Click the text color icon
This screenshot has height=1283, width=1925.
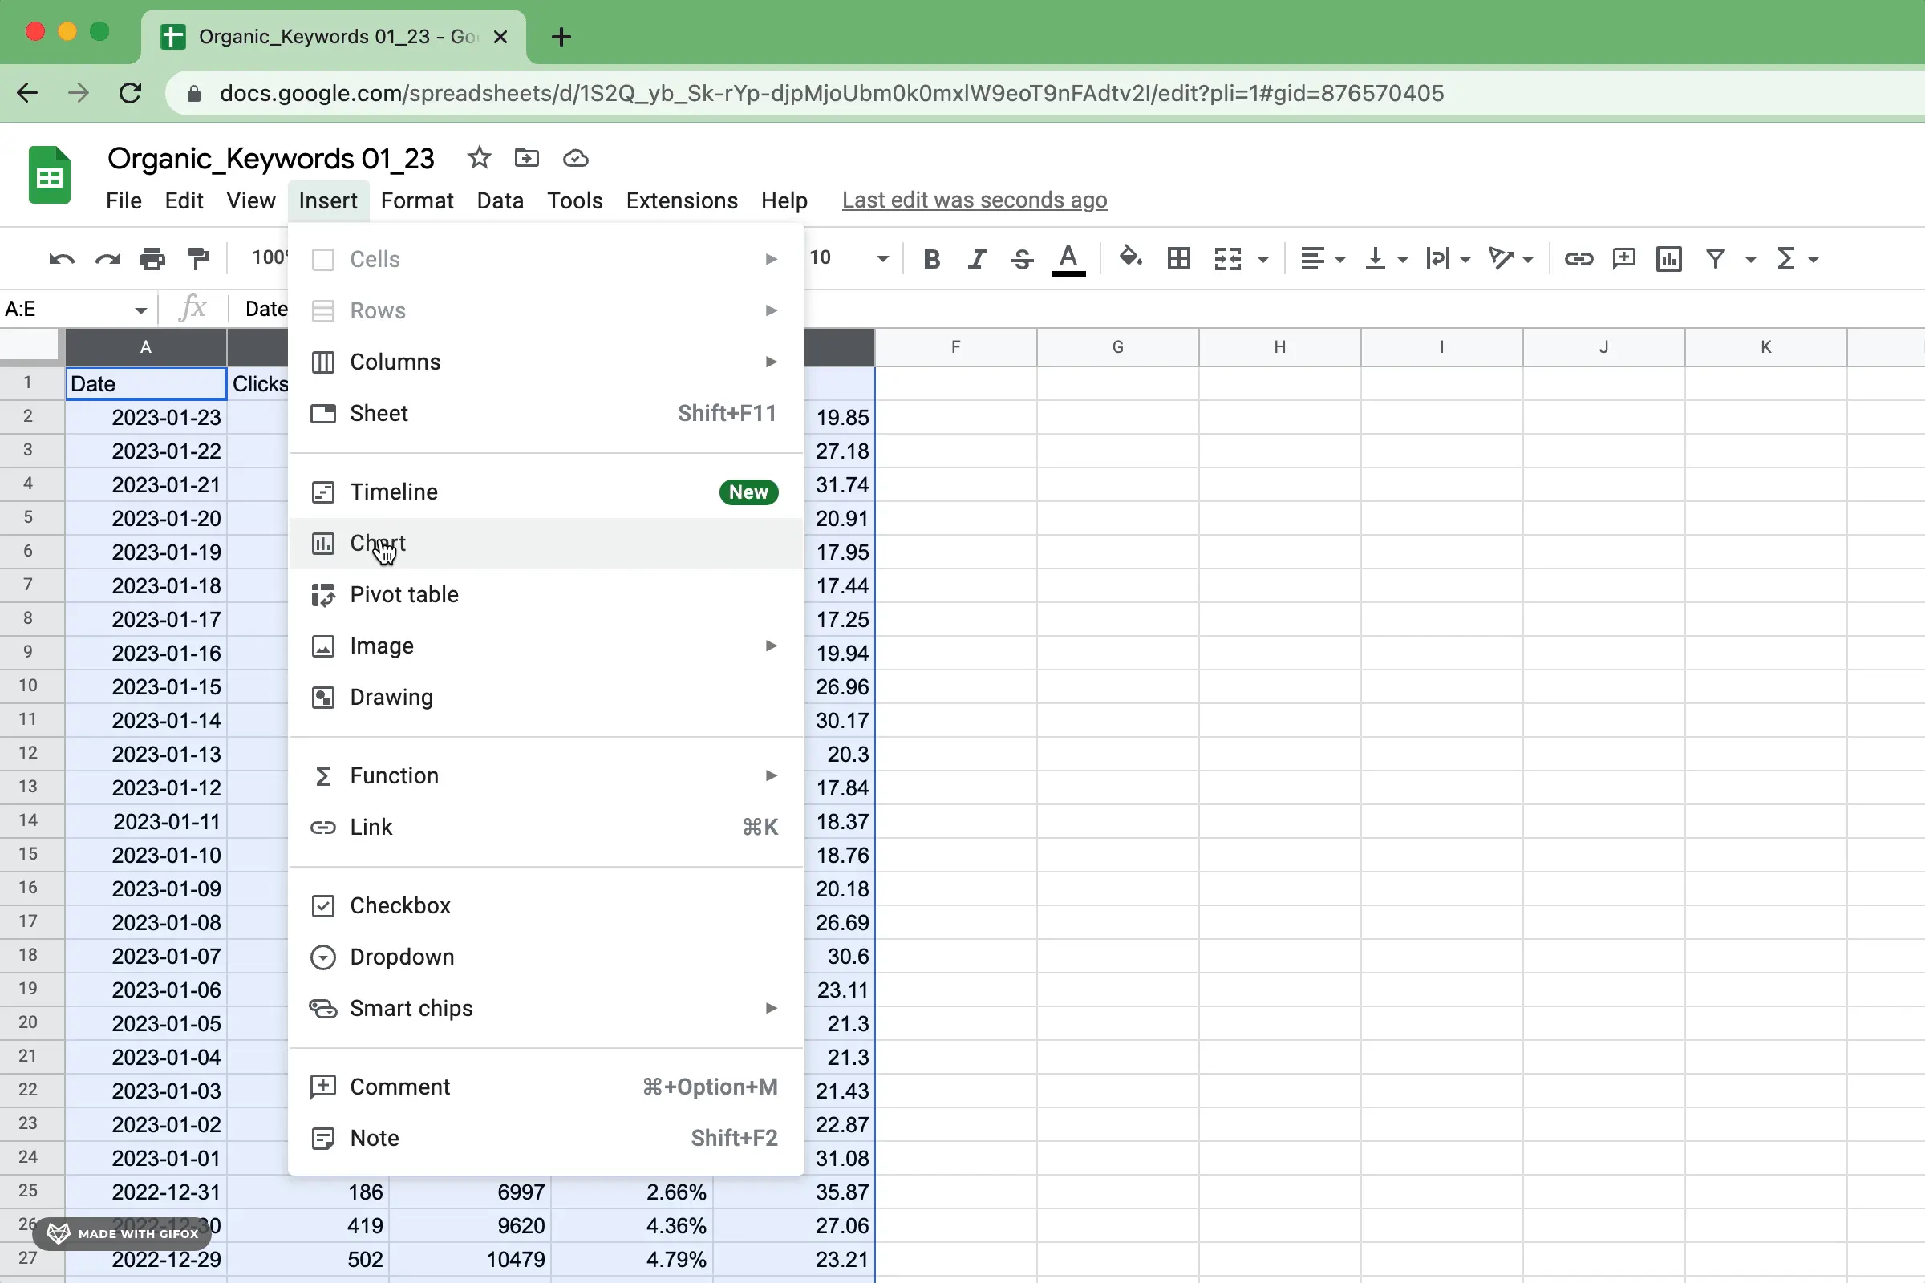tap(1070, 257)
